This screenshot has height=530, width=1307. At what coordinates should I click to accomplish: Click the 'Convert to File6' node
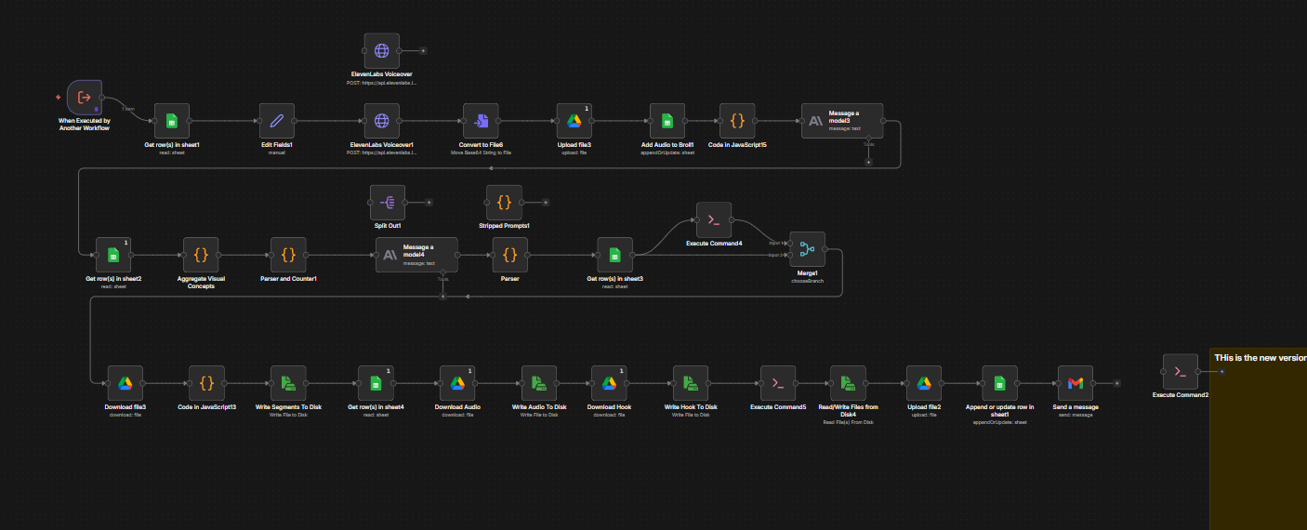pyautogui.click(x=482, y=121)
